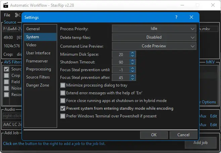Click the Minimum Disk Space number field
221x153 pixels.
pos(121,54)
